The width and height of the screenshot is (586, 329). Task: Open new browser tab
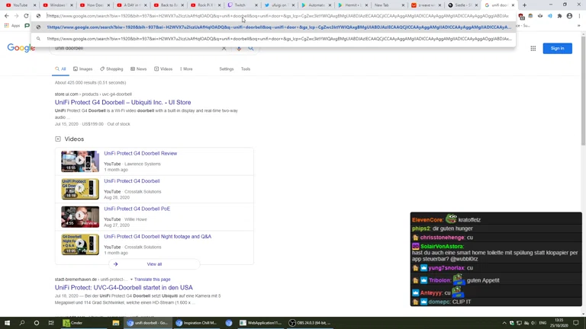click(524, 5)
